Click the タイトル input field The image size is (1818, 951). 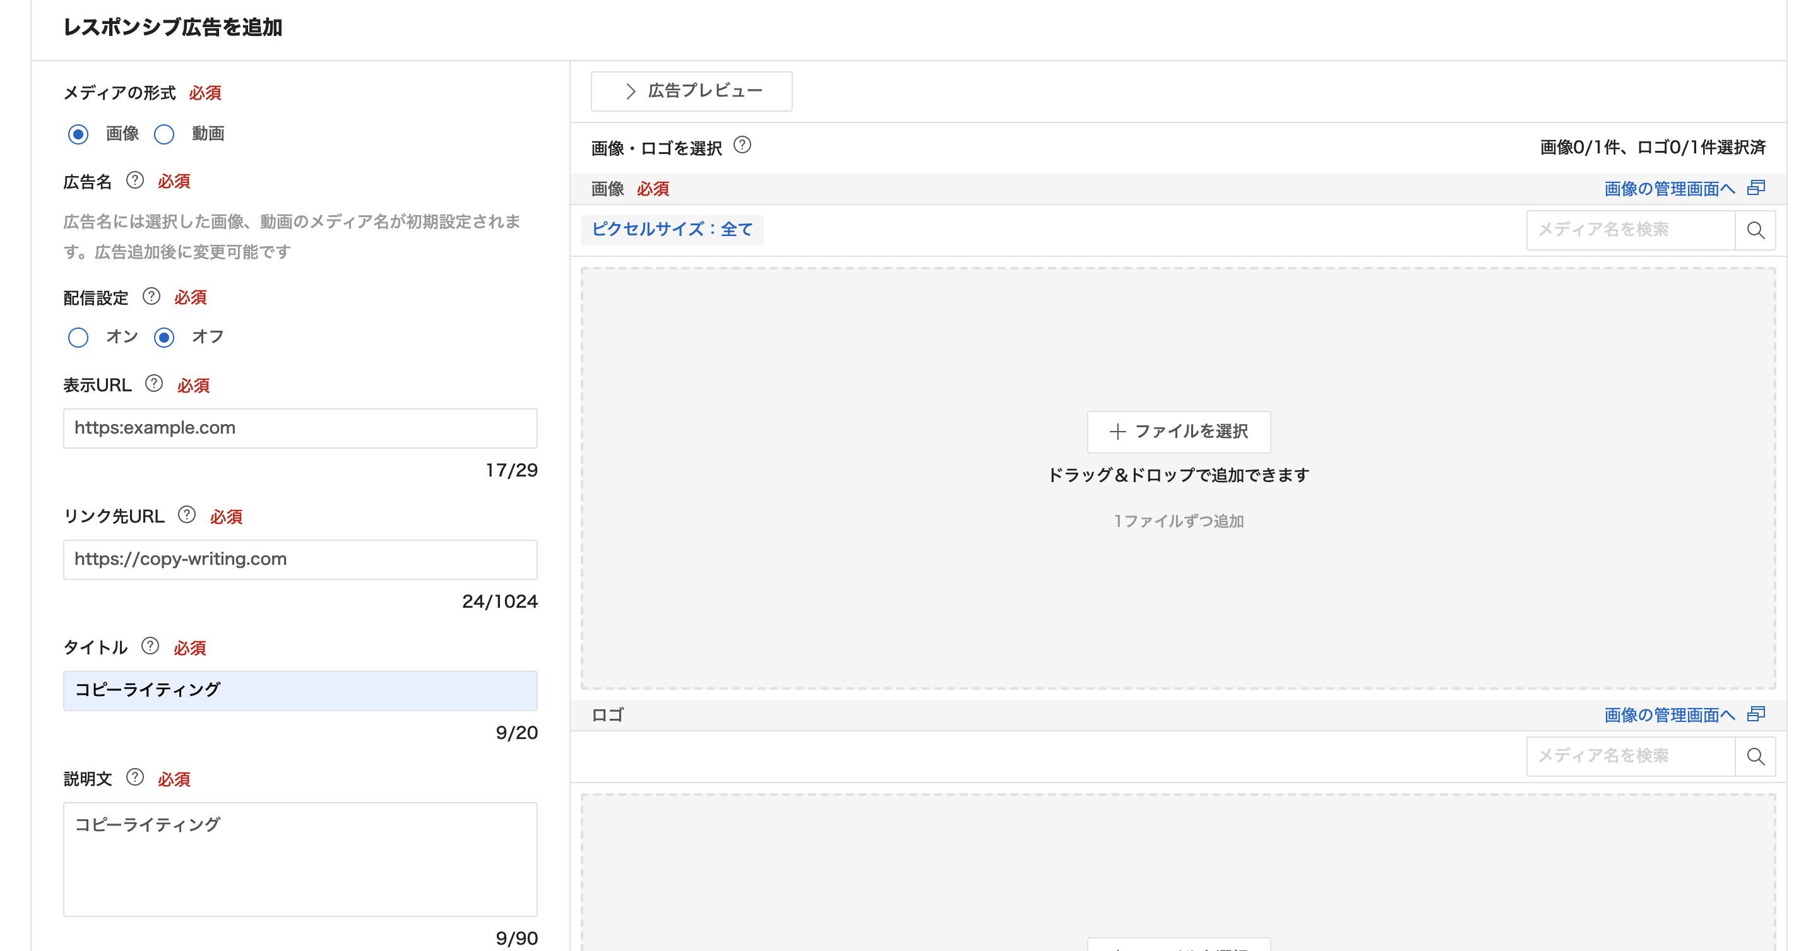300,690
